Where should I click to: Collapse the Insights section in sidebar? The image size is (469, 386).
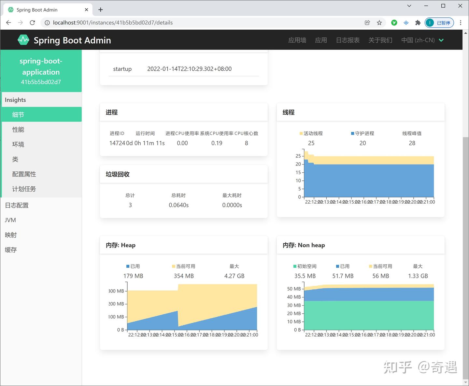pyautogui.click(x=15, y=100)
